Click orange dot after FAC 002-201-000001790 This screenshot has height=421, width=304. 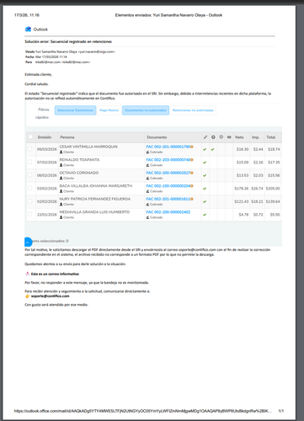coord(192,147)
